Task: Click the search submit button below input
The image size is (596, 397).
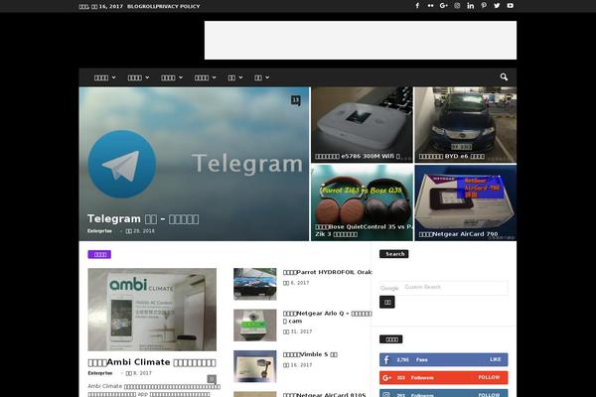Action: coord(387,302)
